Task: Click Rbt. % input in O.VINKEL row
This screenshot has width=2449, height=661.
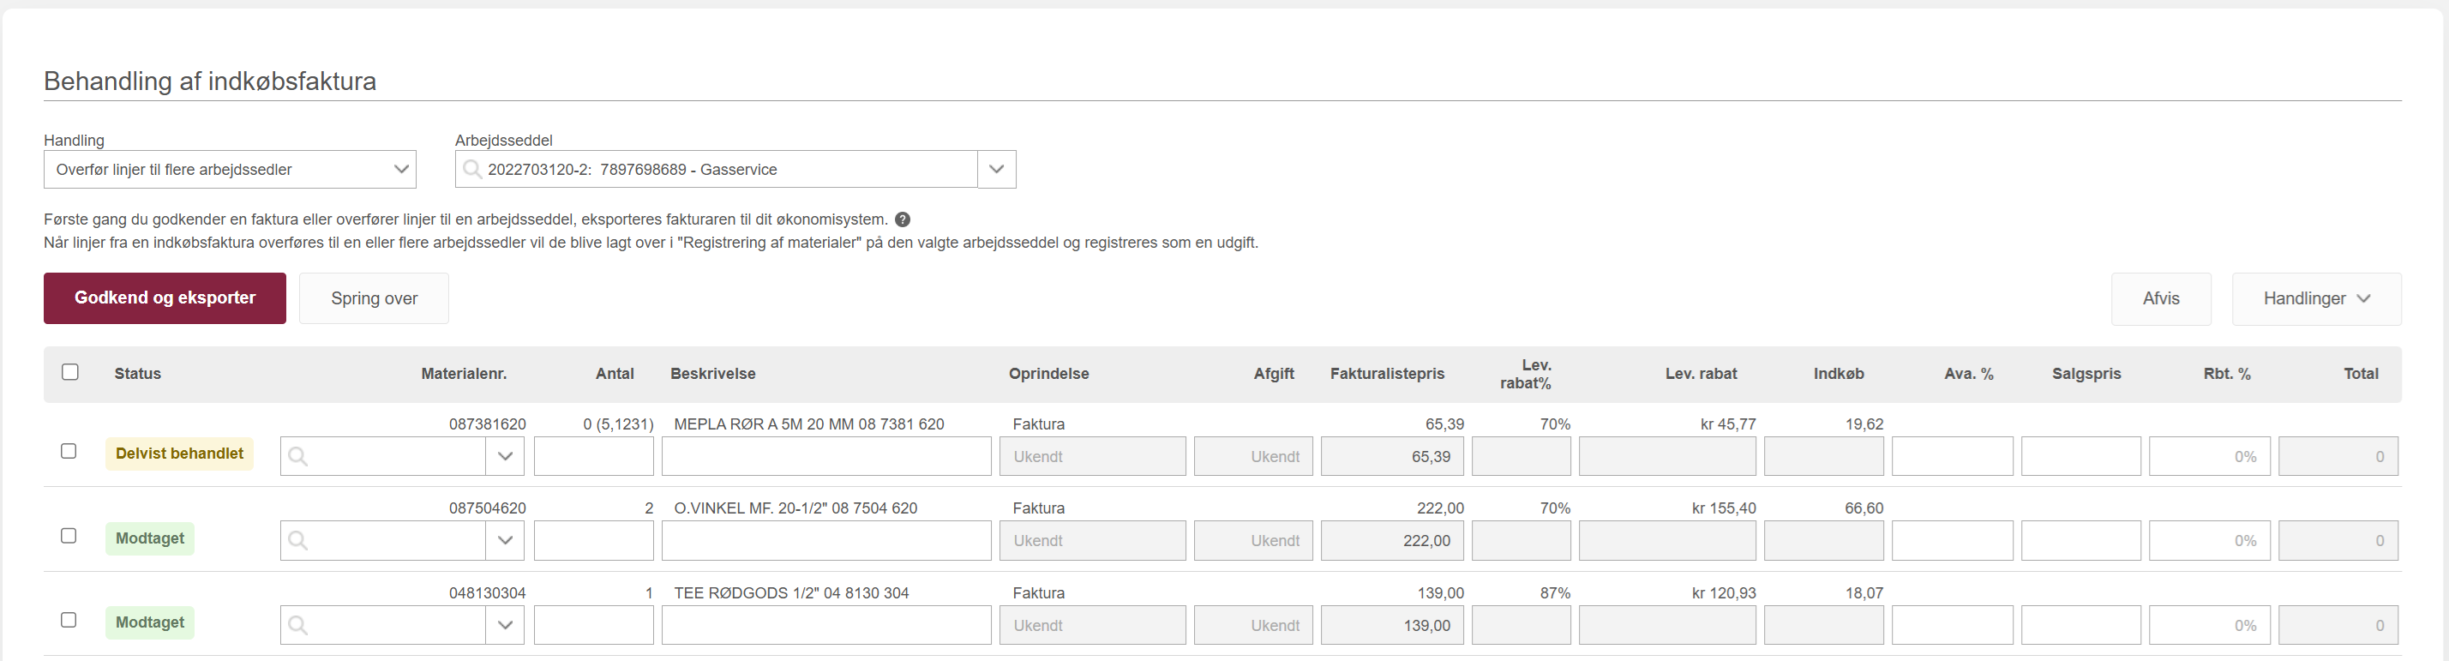Action: click(x=2210, y=540)
